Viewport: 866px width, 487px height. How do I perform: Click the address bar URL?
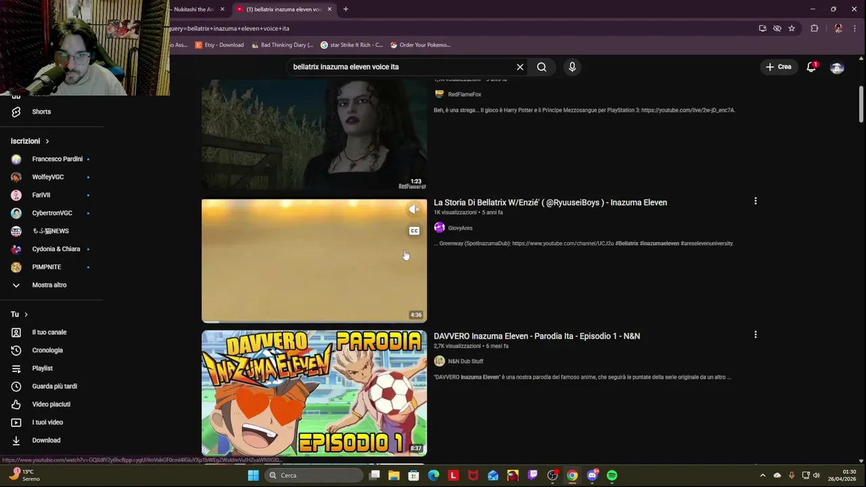click(x=229, y=28)
